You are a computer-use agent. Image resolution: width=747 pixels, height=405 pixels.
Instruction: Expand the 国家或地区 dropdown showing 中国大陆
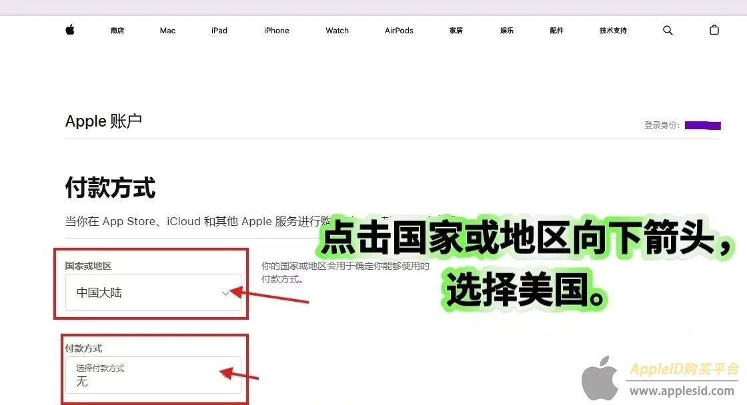[x=153, y=292]
